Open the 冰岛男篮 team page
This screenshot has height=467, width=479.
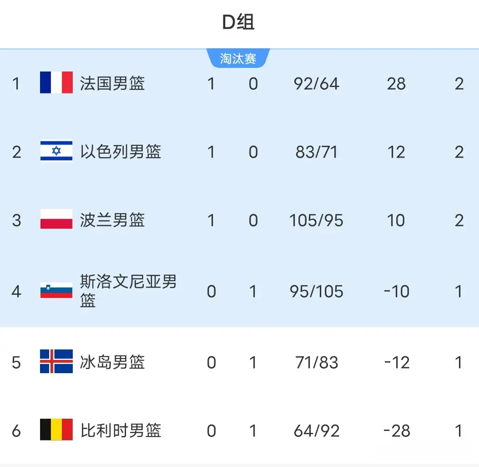click(x=112, y=362)
